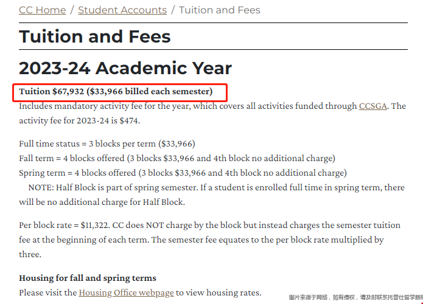Click "to view housing rates" text
The image size is (423, 304).
218,292
